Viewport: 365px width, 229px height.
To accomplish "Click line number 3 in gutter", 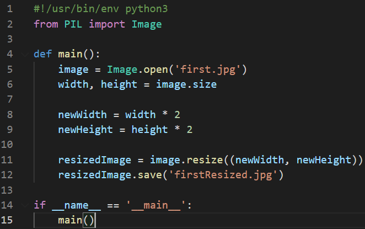I will [10, 39].
